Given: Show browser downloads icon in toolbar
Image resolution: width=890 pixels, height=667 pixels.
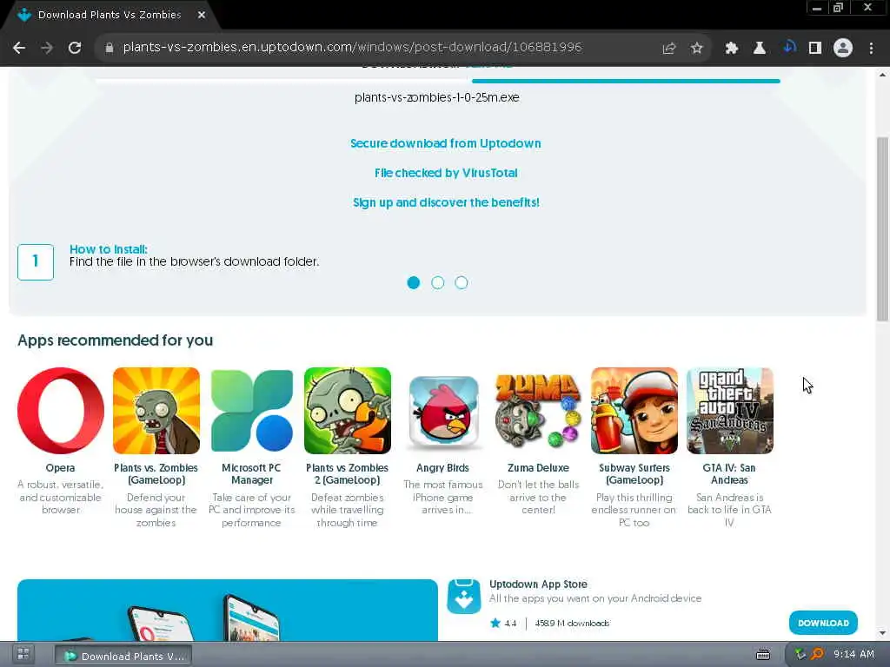Looking at the screenshot, I should 787,49.
